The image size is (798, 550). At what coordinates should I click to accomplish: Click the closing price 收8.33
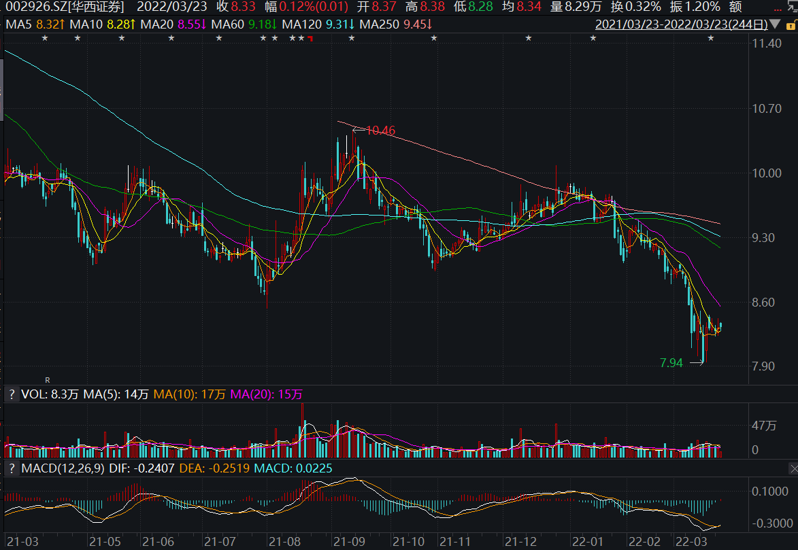point(235,7)
